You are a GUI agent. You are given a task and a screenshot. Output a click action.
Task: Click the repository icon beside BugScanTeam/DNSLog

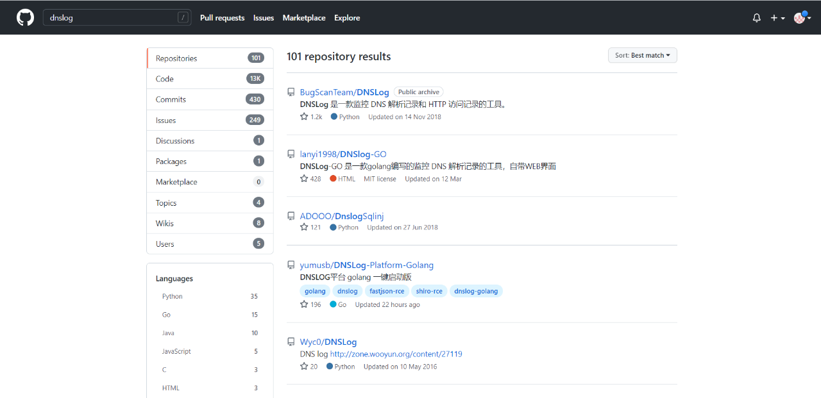[x=291, y=92]
